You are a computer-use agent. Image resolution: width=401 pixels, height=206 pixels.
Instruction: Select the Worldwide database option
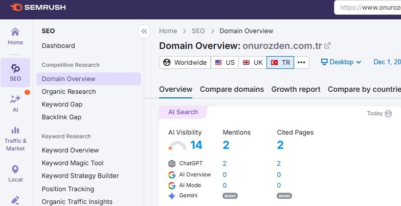click(x=185, y=63)
